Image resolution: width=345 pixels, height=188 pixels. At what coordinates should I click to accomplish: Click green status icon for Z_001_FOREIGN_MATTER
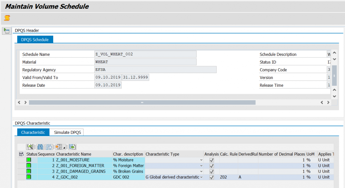point(29,165)
